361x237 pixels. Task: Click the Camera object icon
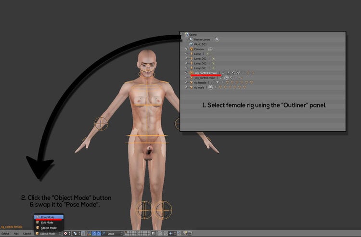pyautogui.click(x=191, y=49)
